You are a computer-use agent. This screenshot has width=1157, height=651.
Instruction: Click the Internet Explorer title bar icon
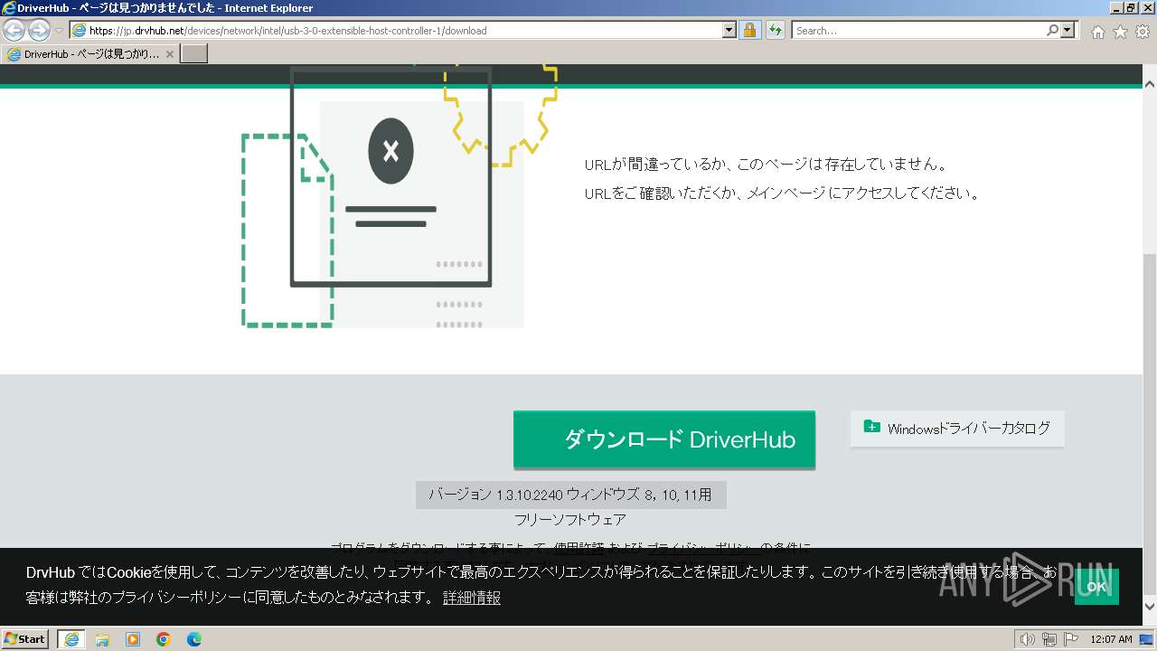9,8
